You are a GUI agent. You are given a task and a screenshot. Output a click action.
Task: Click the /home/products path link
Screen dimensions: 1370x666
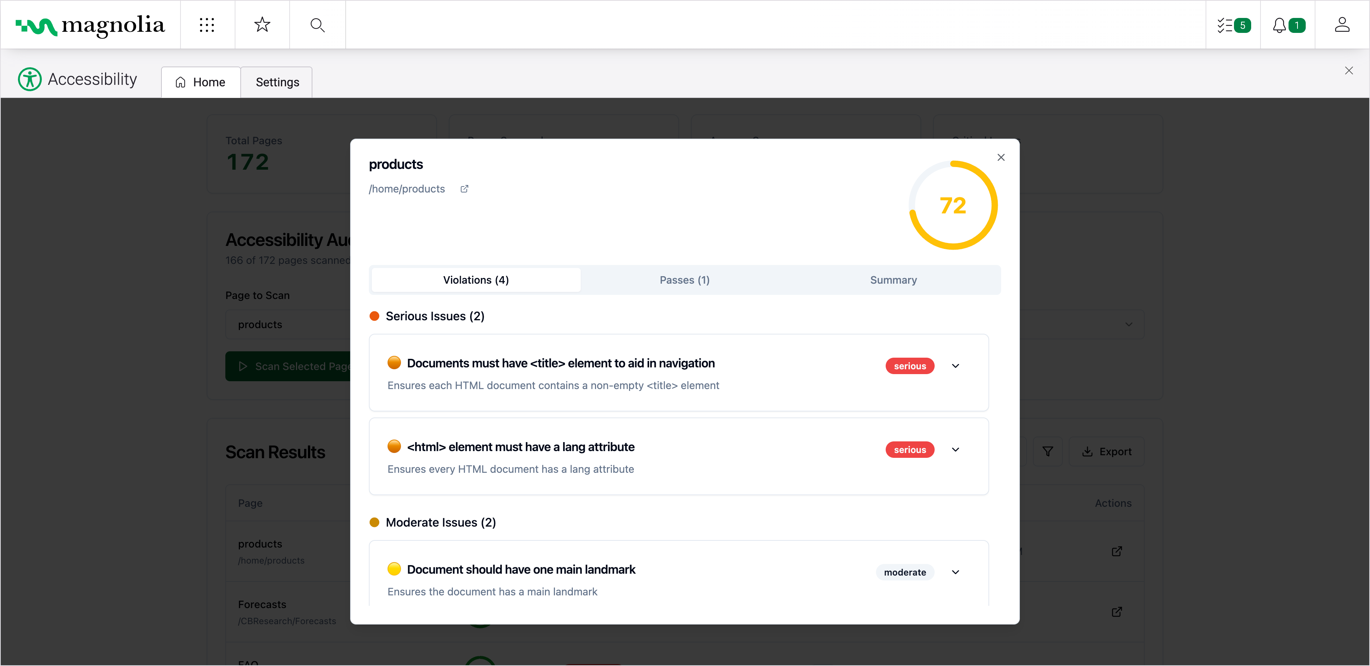[x=407, y=189]
